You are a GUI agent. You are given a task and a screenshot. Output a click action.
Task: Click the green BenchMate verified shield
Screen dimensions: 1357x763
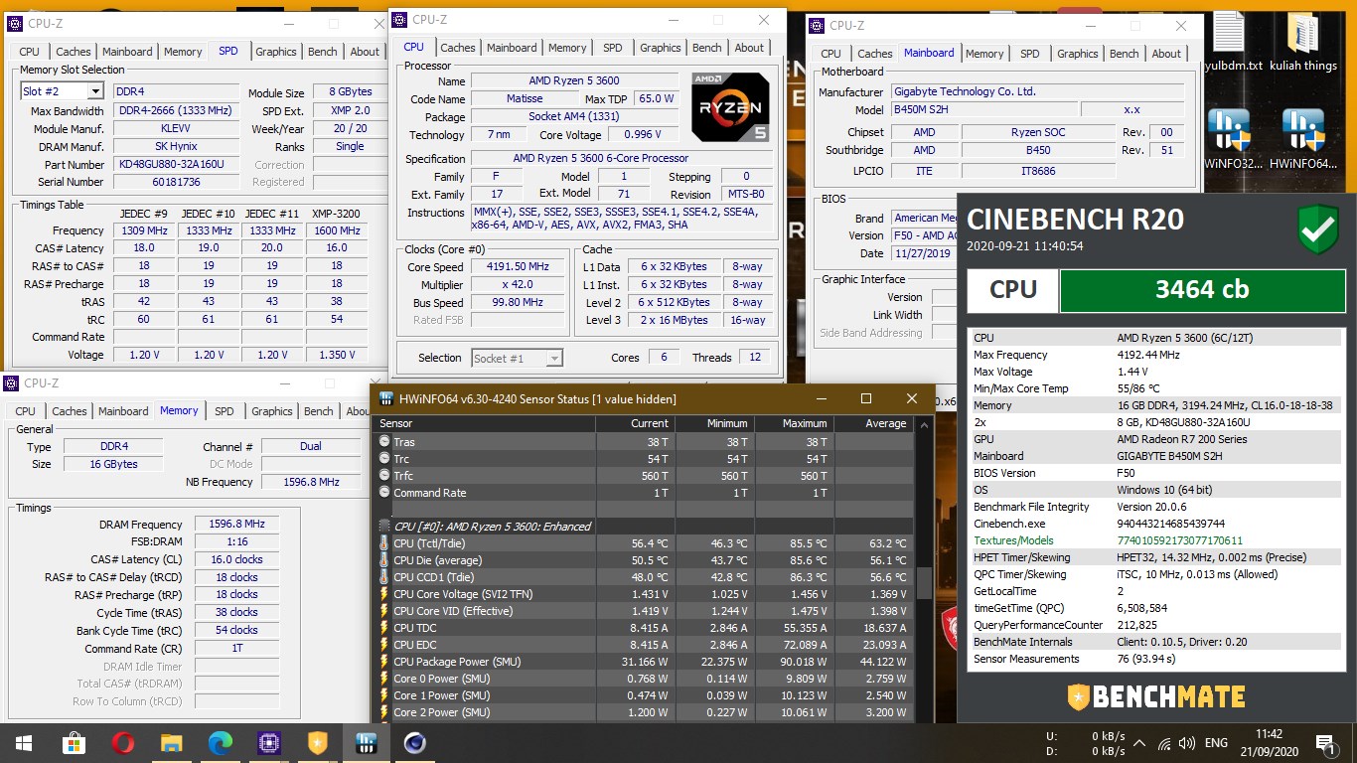click(x=1318, y=228)
